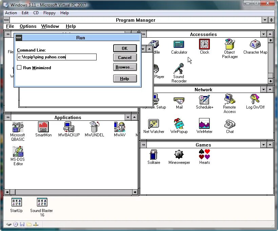Click the Games window minimize arrow
278x231 pixels.
pos(264,145)
